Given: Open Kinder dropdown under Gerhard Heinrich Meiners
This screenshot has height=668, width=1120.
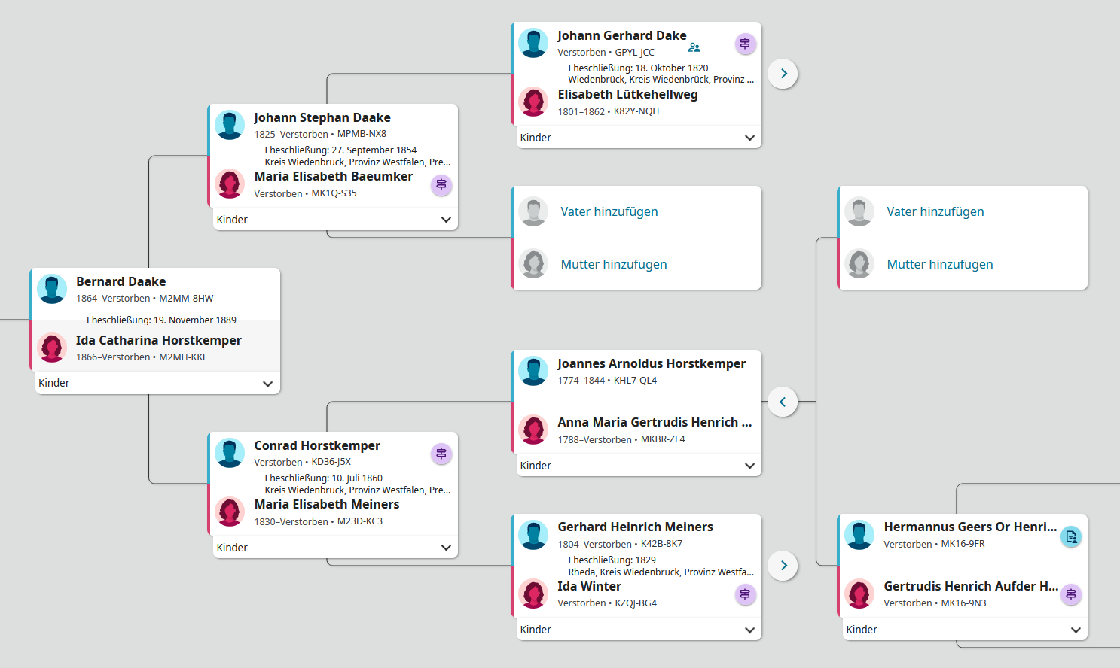Looking at the screenshot, I should [x=749, y=630].
